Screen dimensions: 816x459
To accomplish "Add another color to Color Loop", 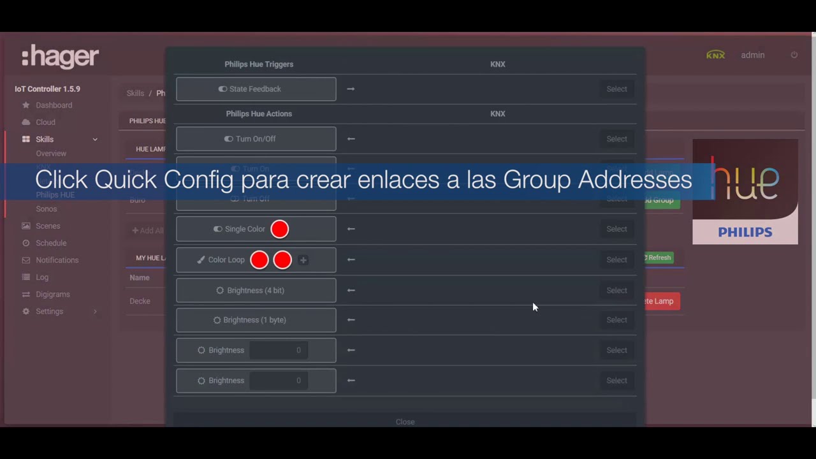I will coord(303,259).
